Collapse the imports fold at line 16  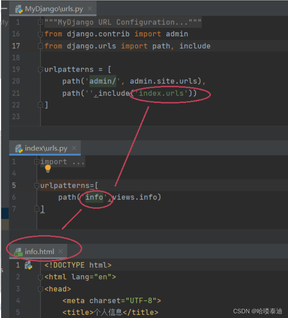coord(40,34)
